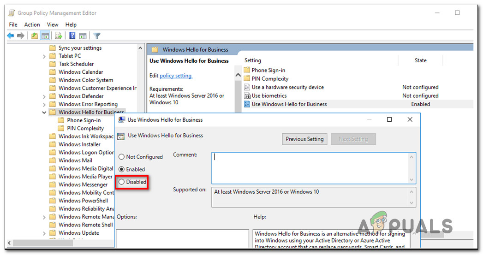Viewport: 483px width, 255px height.
Task: Click Phone Sign-in folder icon in settings list
Action: click(x=247, y=70)
